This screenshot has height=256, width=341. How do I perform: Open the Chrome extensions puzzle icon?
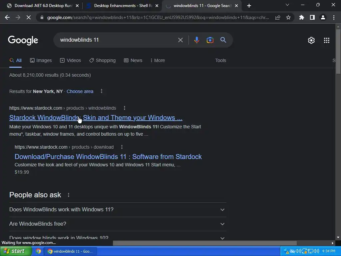pyautogui.click(x=301, y=17)
